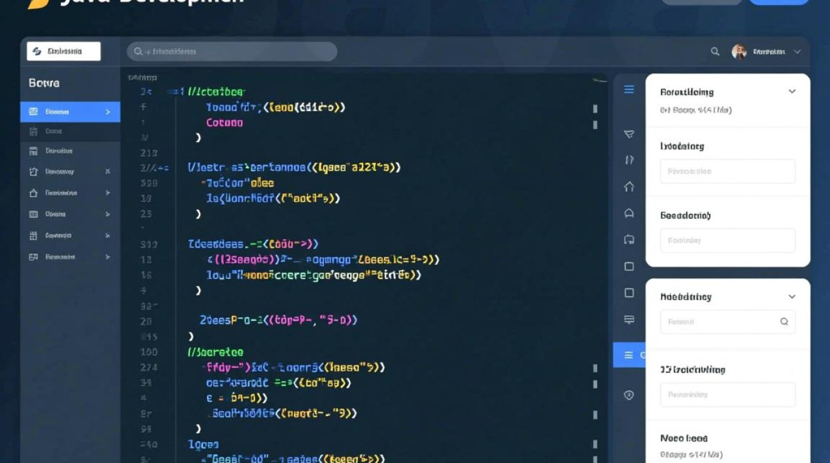830x463 pixels.
Task: Click the paper-plane icon below the hamburger icon
Action: (629, 134)
